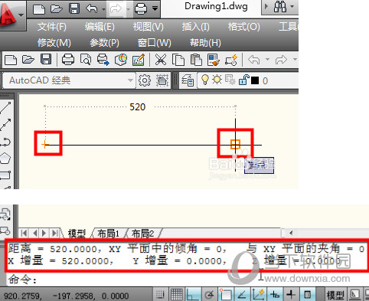Open Standard toolbar Redo dropdown arrow
The image size is (369, 301).
click(x=295, y=59)
